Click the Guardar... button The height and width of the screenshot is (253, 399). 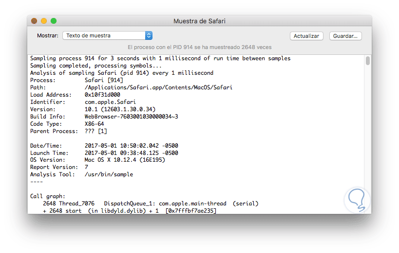pos(345,36)
